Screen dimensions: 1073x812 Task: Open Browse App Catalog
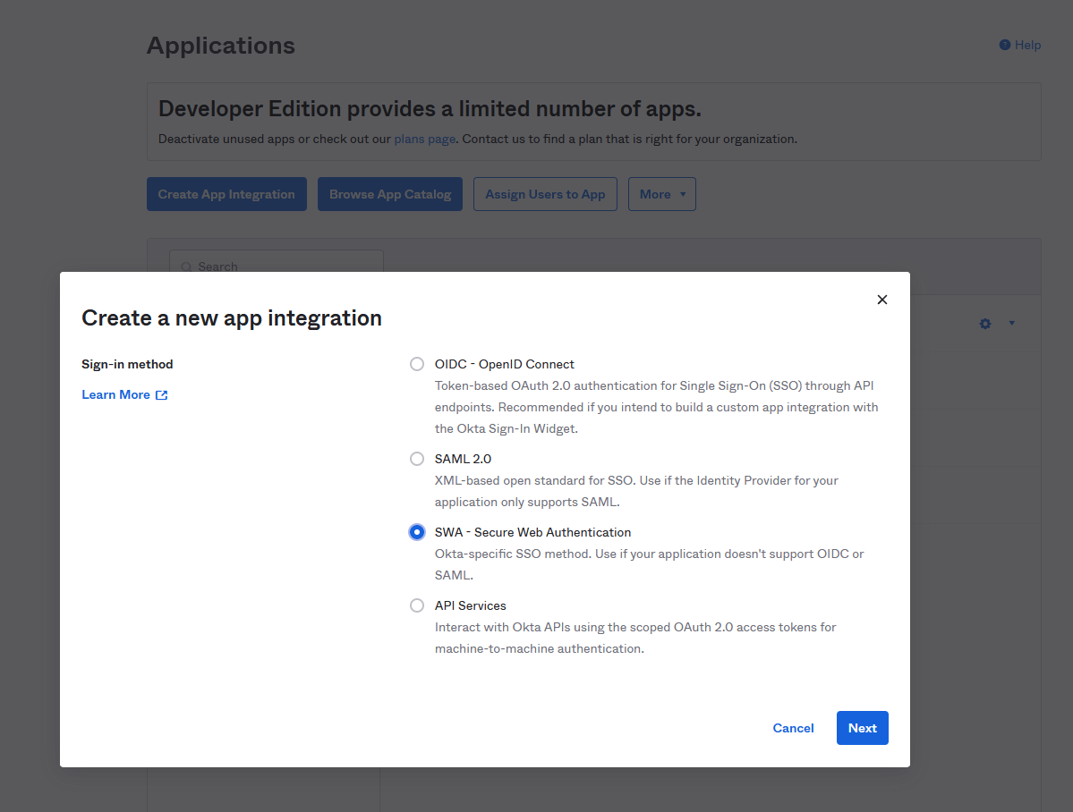(390, 194)
